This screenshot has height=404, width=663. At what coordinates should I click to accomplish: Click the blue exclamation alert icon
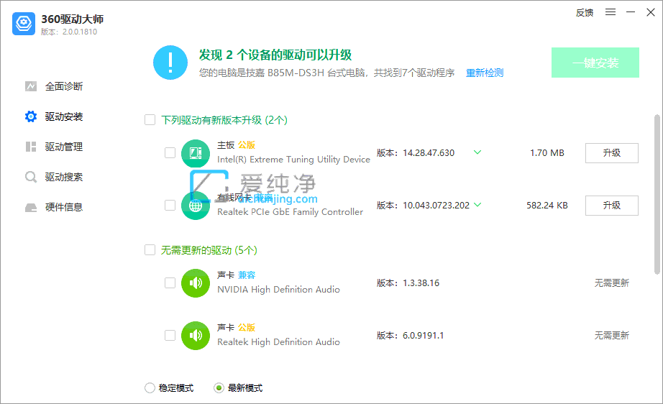point(170,63)
